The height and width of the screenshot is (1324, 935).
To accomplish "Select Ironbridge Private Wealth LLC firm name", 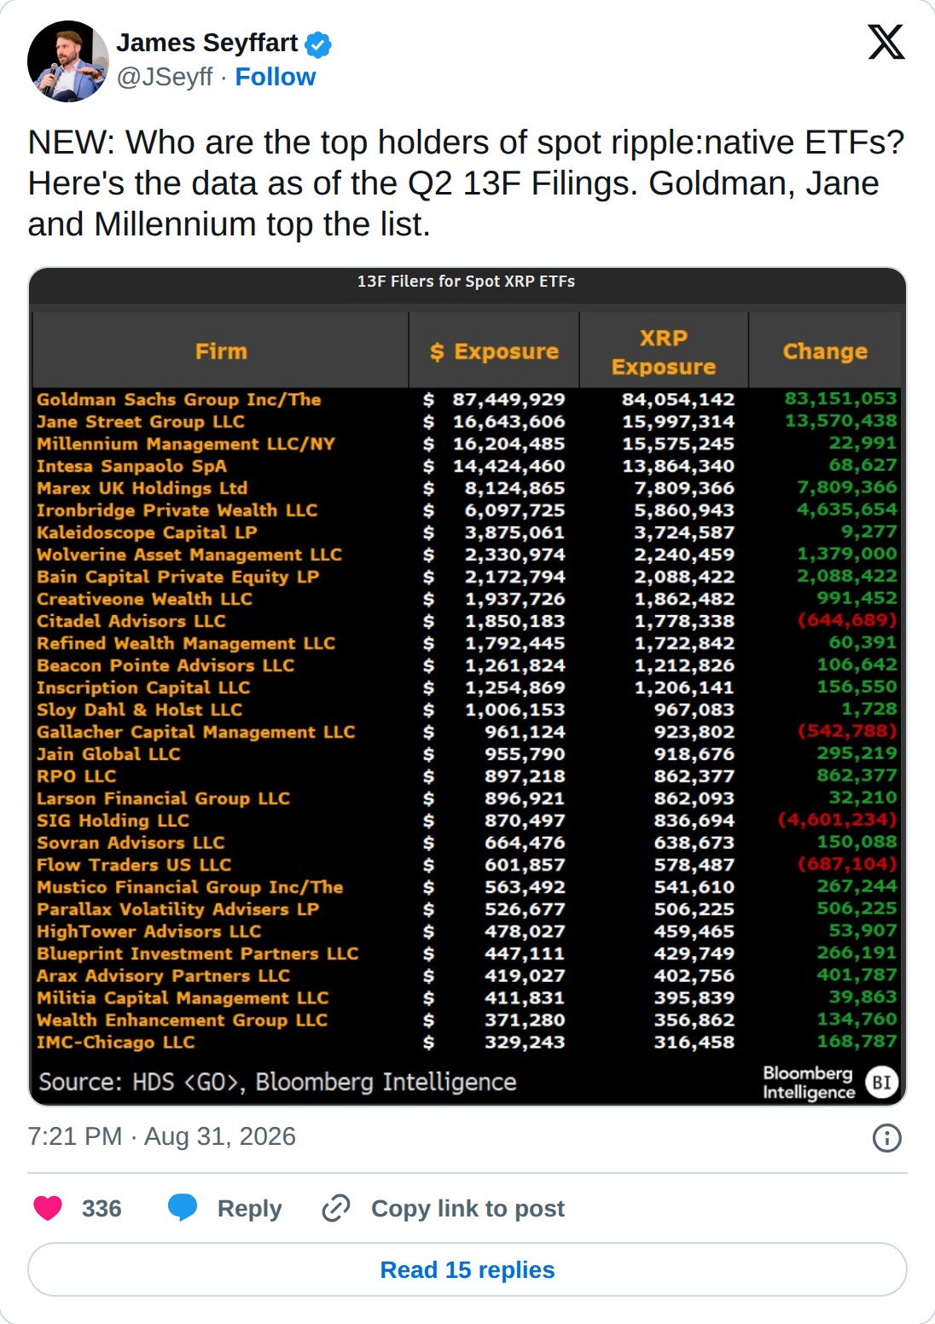I will 177,510.
